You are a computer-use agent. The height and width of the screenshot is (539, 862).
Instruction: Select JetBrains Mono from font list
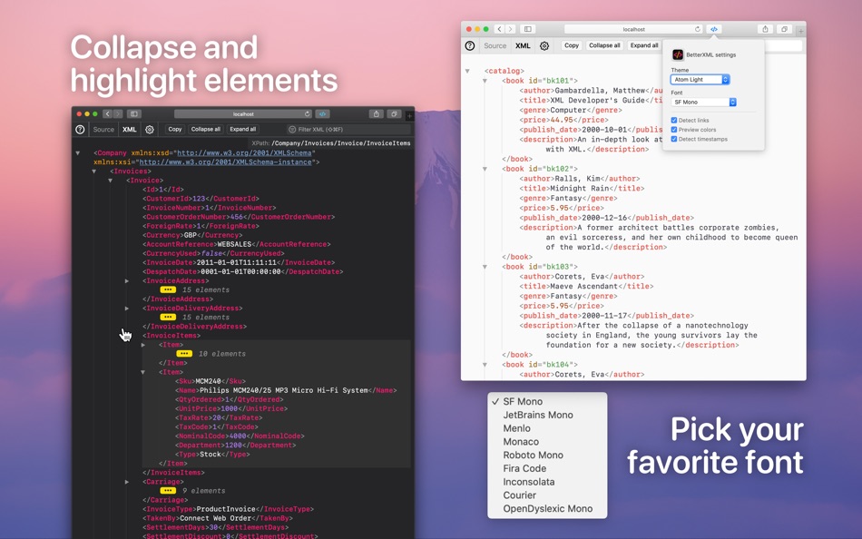click(x=538, y=415)
